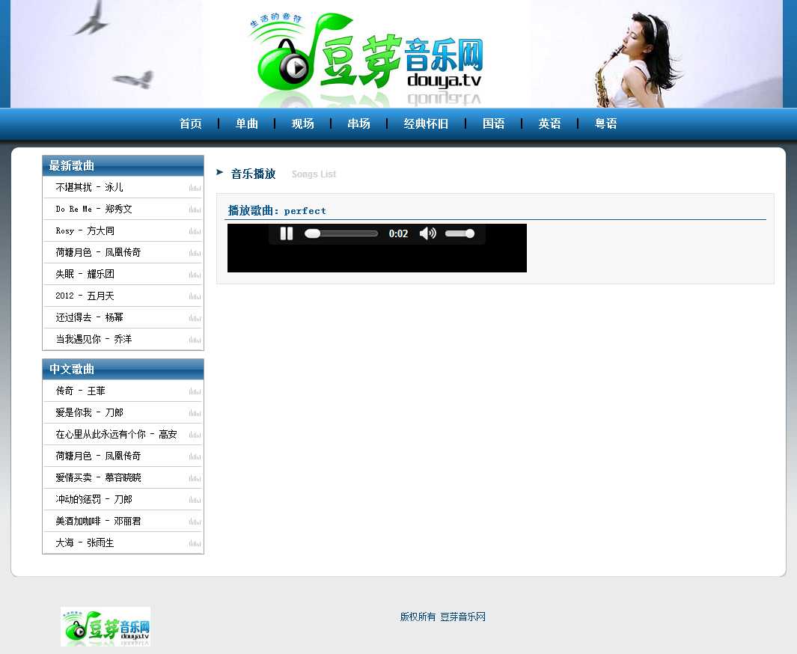
Task: Open song 爱情买卖 - 慕容晓晓
Action: (98, 477)
